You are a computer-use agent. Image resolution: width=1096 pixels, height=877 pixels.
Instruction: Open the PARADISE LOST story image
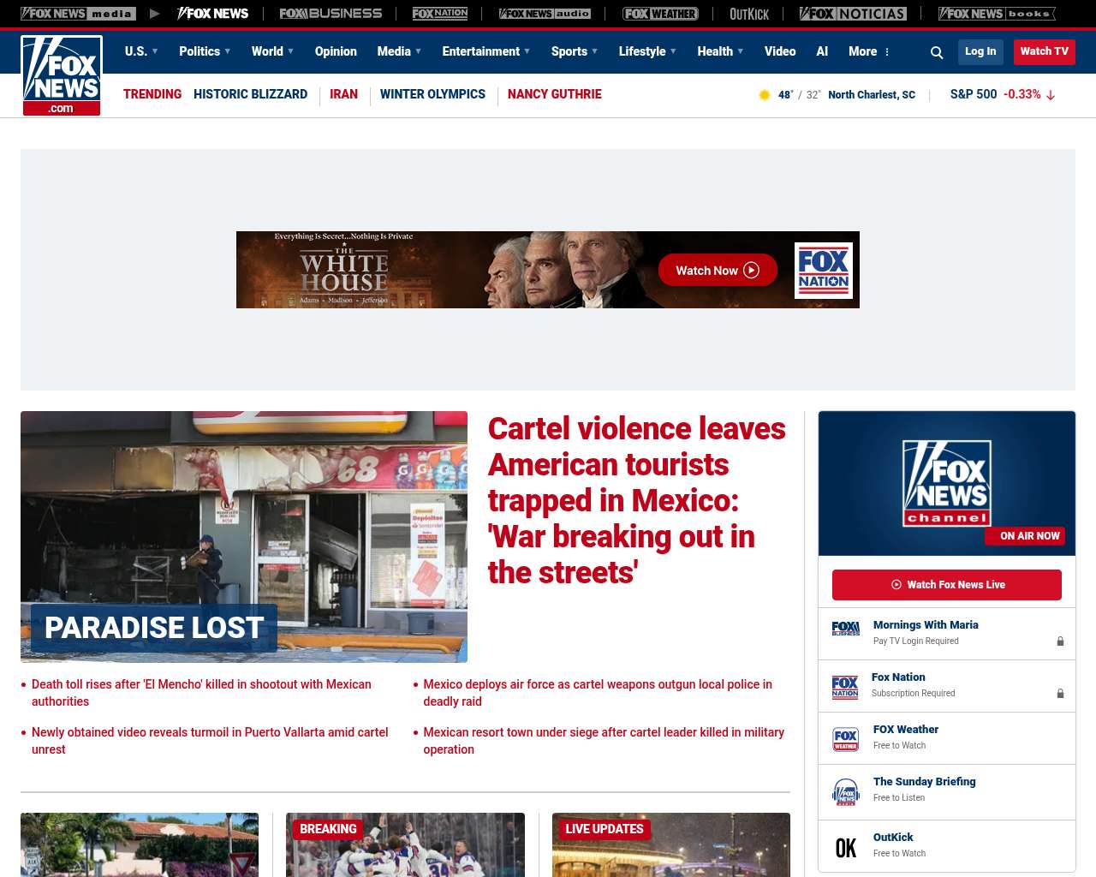[x=244, y=537]
